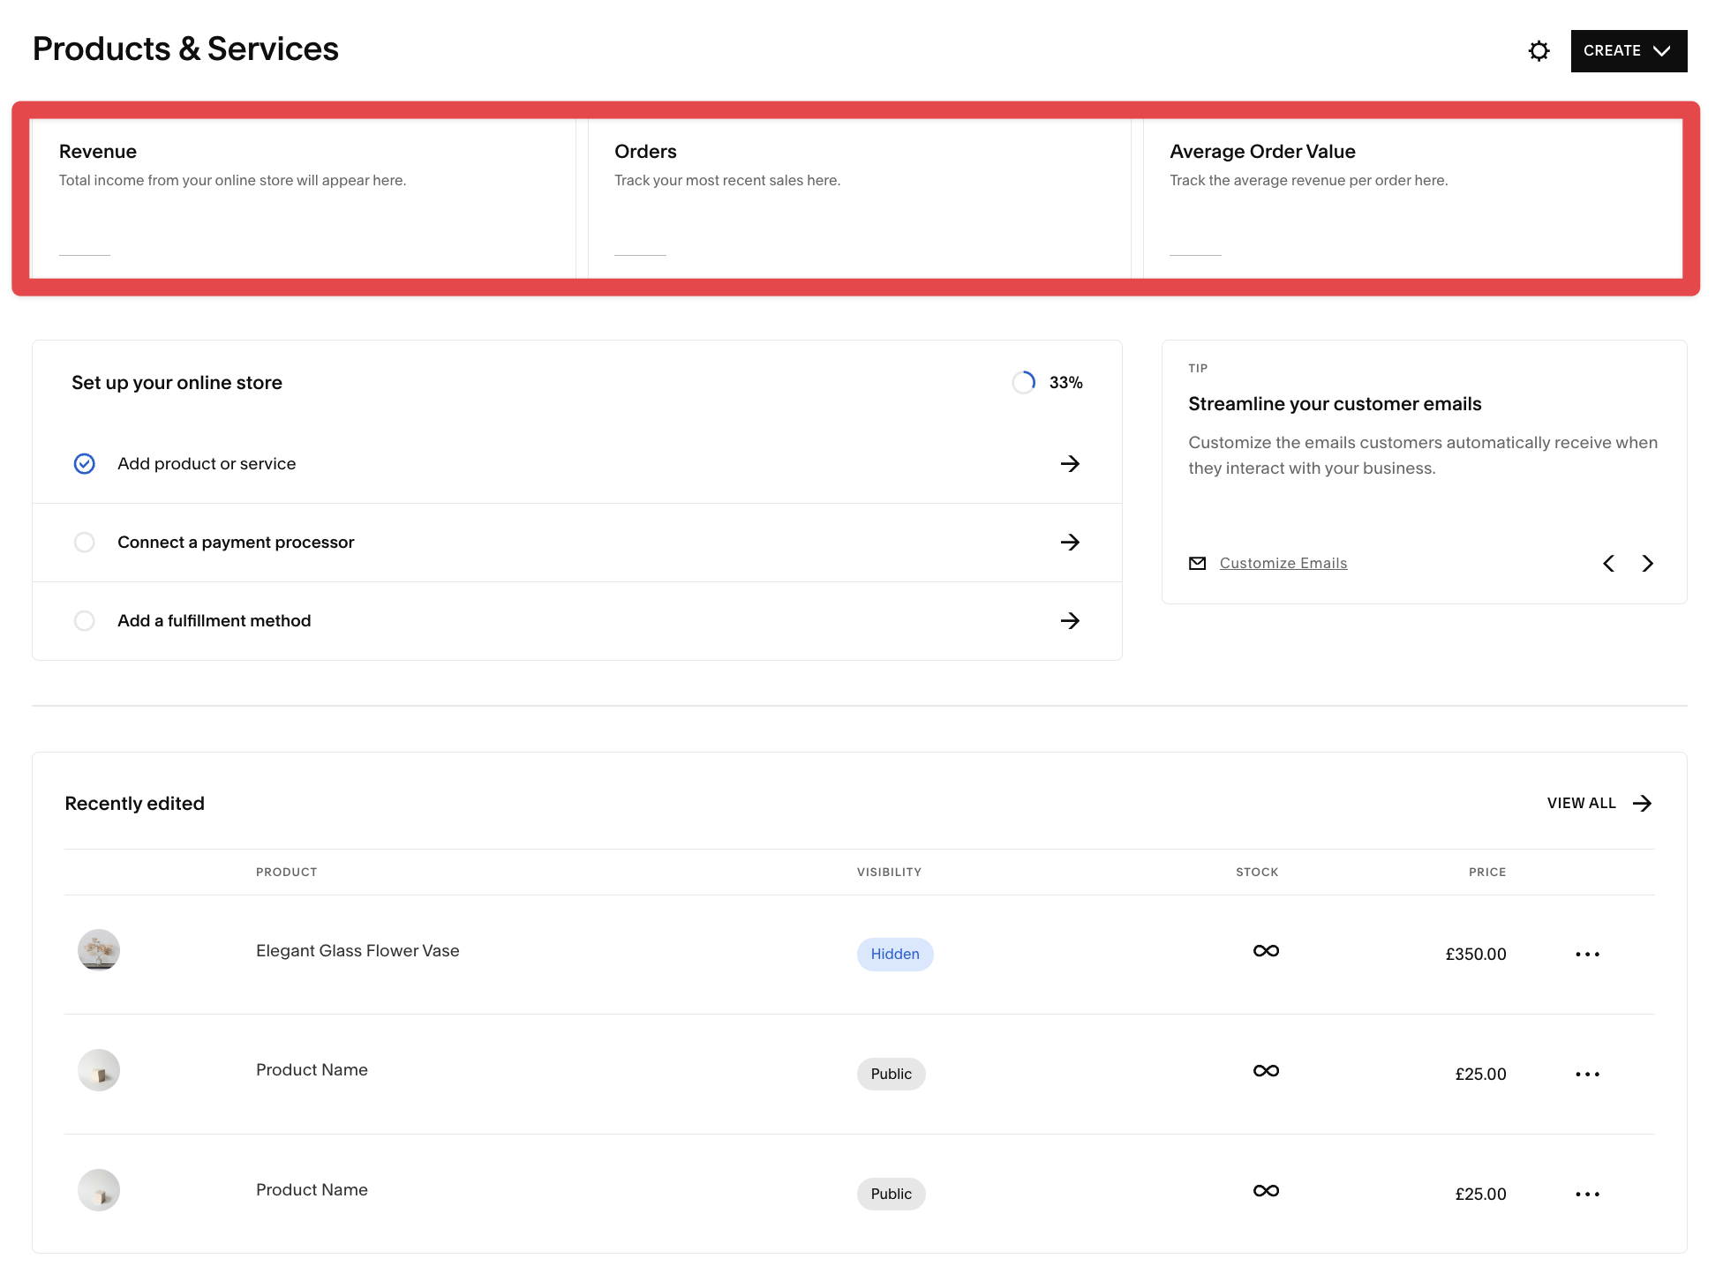The width and height of the screenshot is (1723, 1281).
Task: Click the arrow next to Connect a payment processor
Action: pyautogui.click(x=1070, y=541)
